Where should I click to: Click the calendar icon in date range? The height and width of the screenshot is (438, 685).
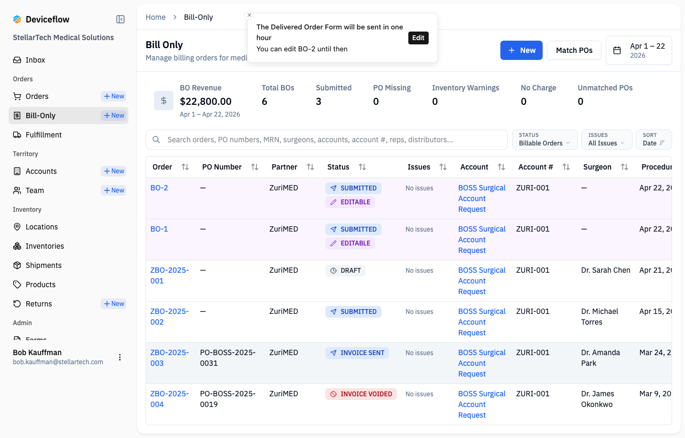tap(617, 50)
